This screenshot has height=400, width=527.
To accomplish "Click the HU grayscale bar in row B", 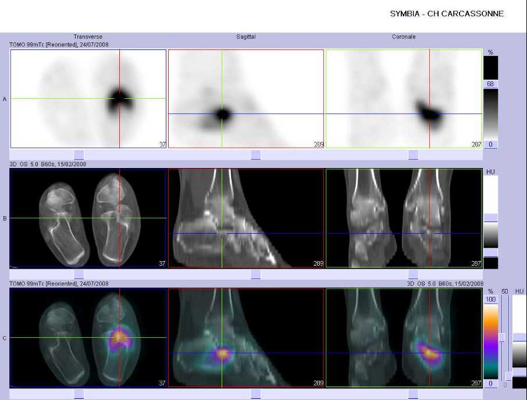I will [x=490, y=235].
